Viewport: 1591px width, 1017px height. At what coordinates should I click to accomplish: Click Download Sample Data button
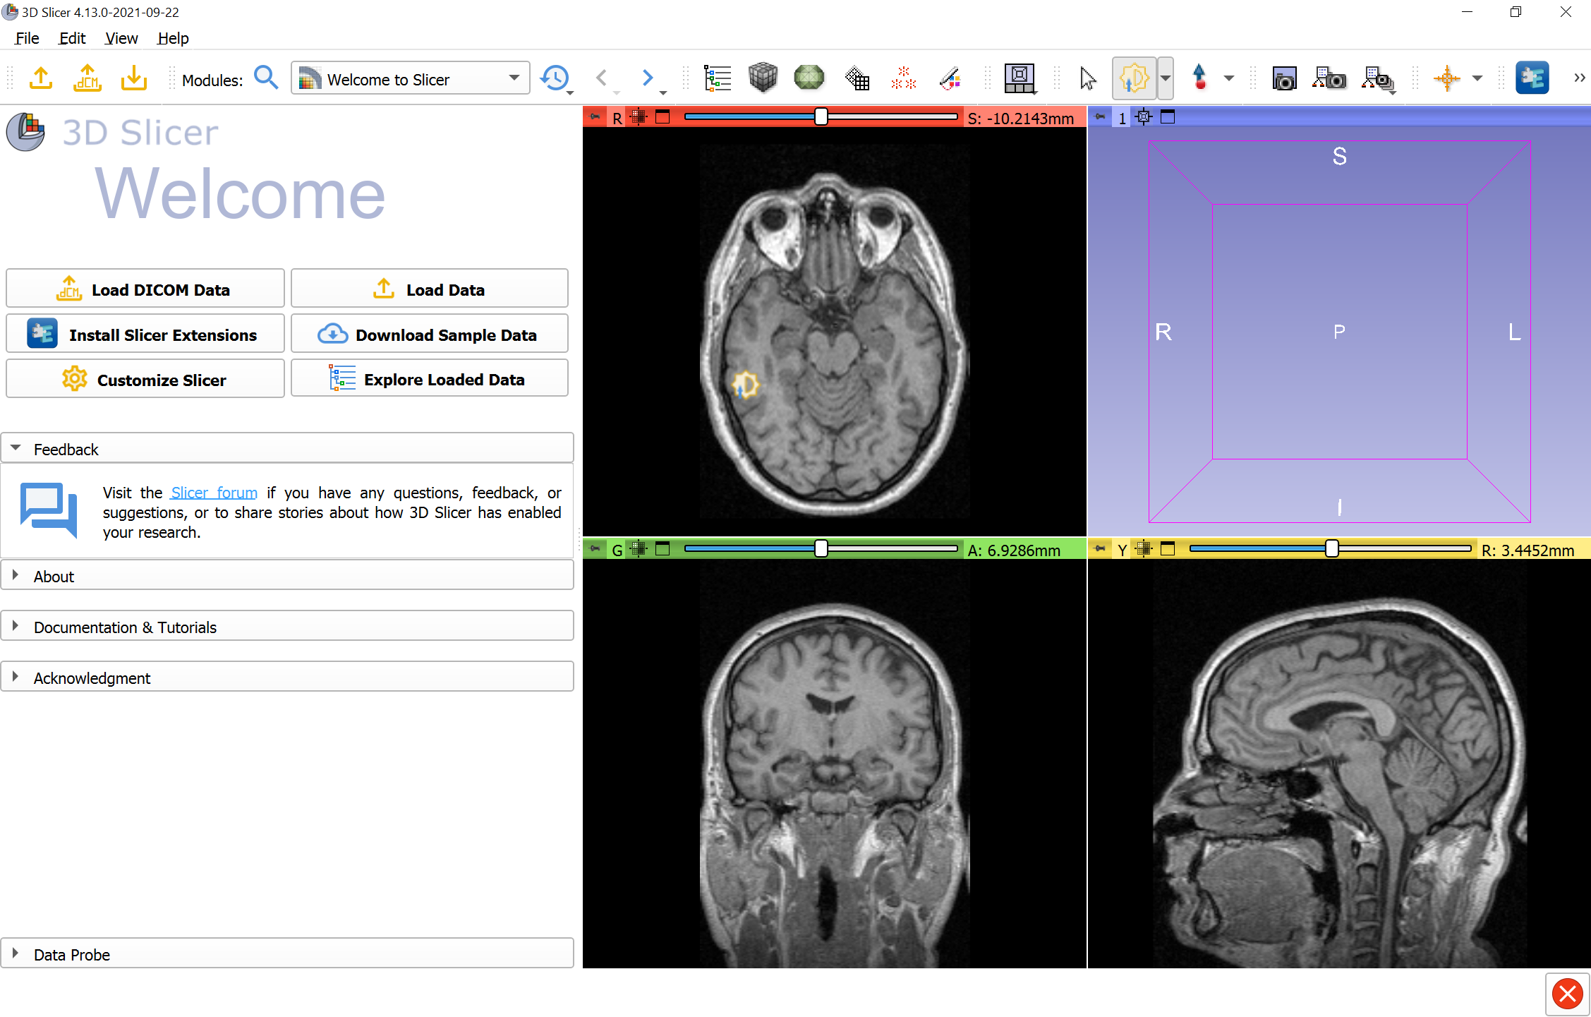coord(429,334)
